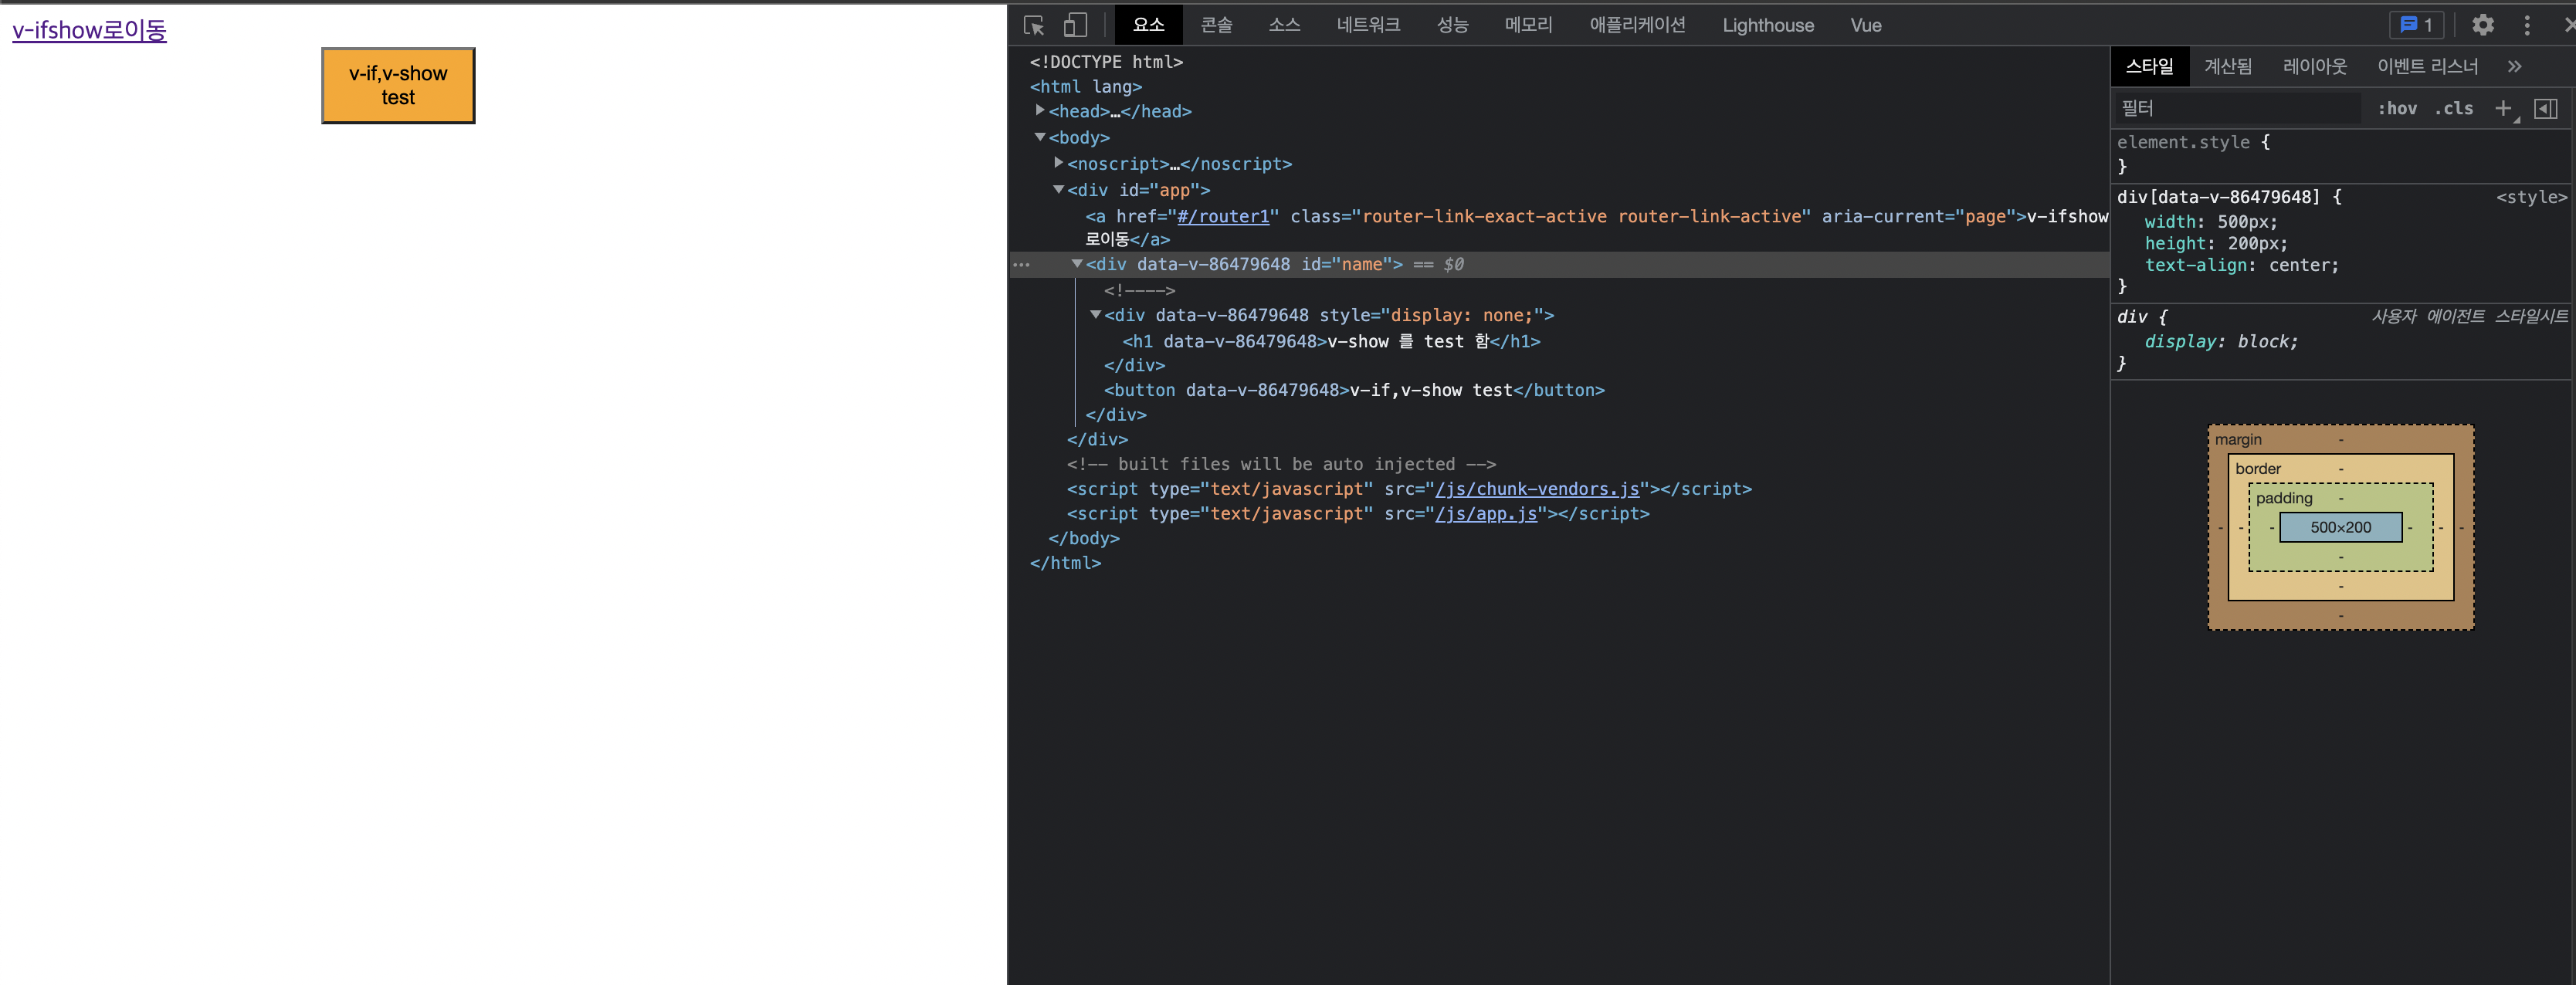Screen dimensions: 2576x985
Task: Activate the inspect element picker icon
Action: (x=1034, y=25)
